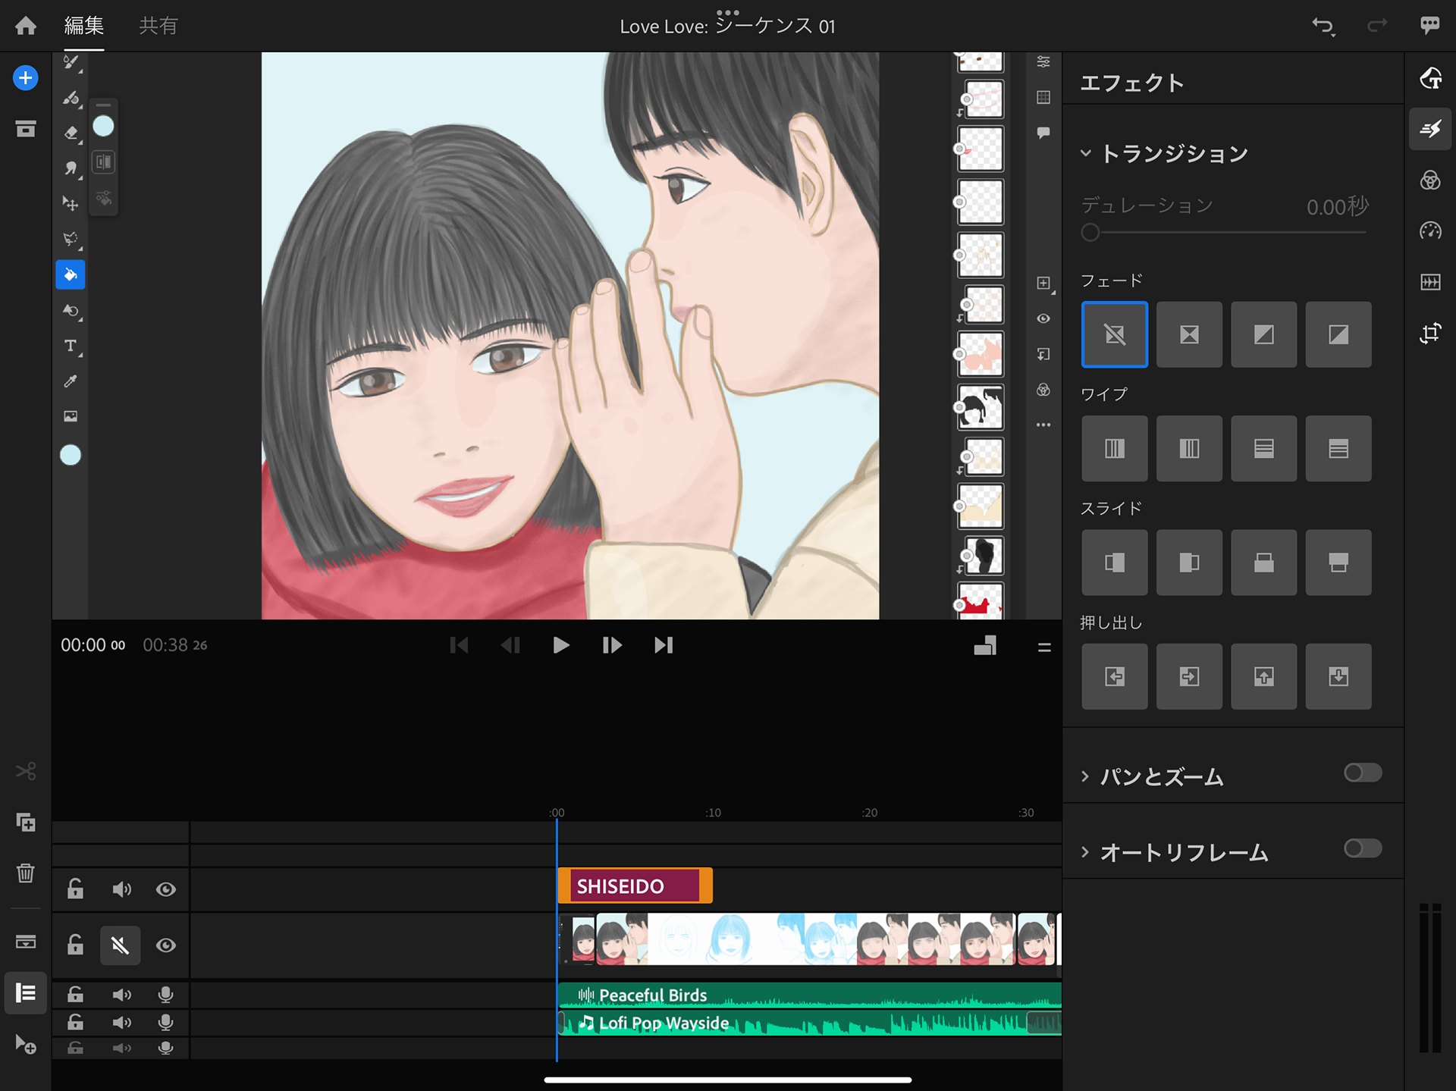
Task: Select the SHISEIDO title clip
Action: [635, 886]
